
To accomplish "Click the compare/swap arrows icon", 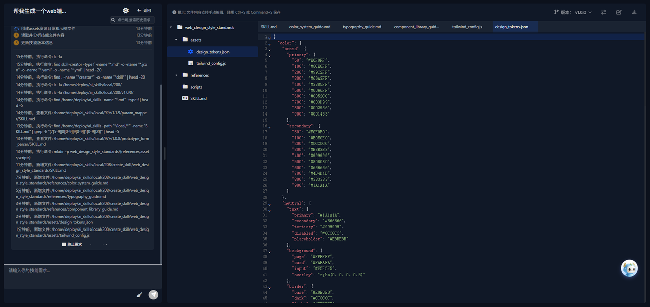I will (604, 12).
